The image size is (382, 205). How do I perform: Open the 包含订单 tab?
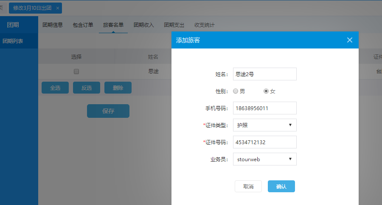pos(83,25)
